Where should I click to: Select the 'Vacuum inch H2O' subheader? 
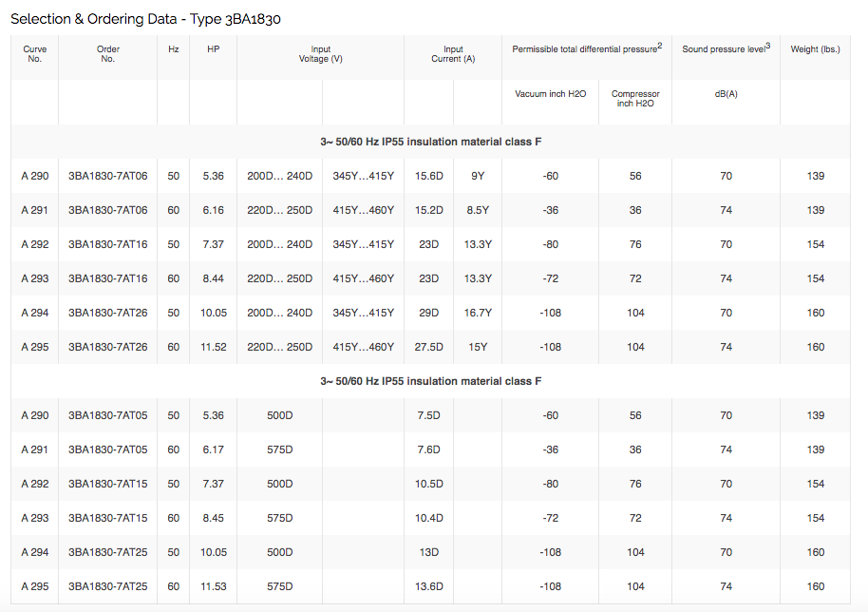[x=551, y=94]
